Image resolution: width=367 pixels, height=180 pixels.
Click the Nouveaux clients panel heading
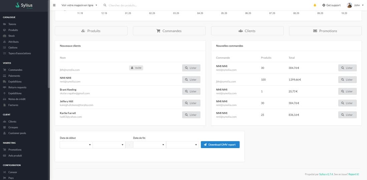point(70,46)
